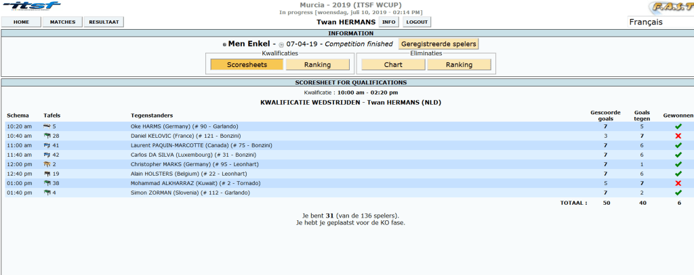
Task: Click the clock icon before date 07-04-19
Action: coord(281,45)
